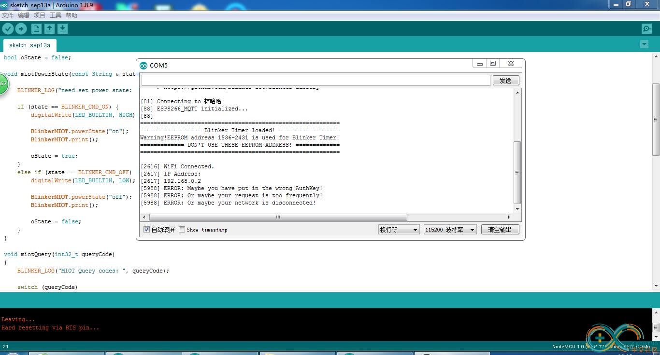Enable the Show timestamp checkbox
This screenshot has height=355, width=660.
coord(182,230)
